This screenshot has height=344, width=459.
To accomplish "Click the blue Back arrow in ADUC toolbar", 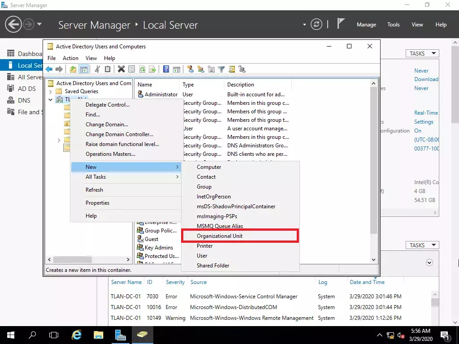I will click(49, 69).
